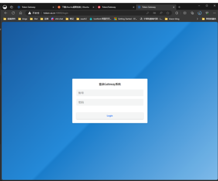The image size is (218, 181).
Task: Go to the browser home page icon
Action: [x=20, y=13]
